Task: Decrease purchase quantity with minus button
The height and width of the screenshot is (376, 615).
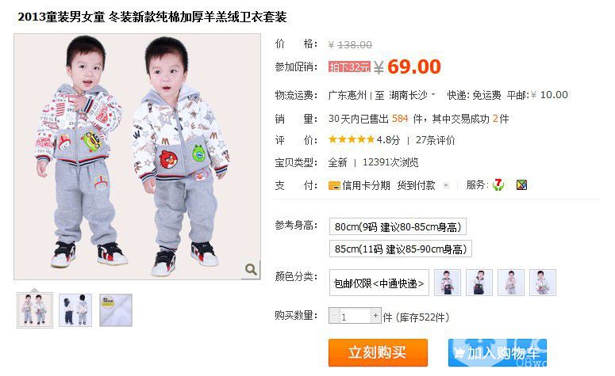Action: click(334, 315)
